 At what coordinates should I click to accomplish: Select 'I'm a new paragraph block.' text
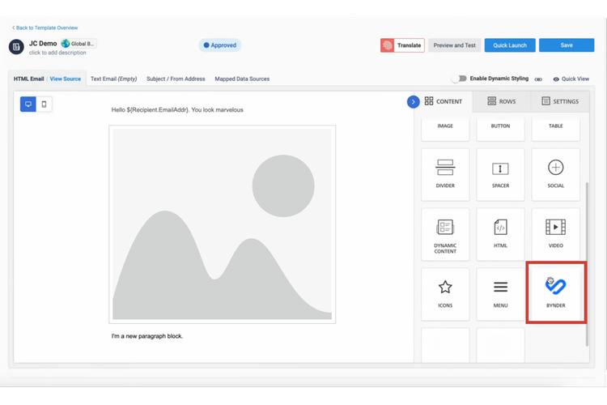coord(147,336)
